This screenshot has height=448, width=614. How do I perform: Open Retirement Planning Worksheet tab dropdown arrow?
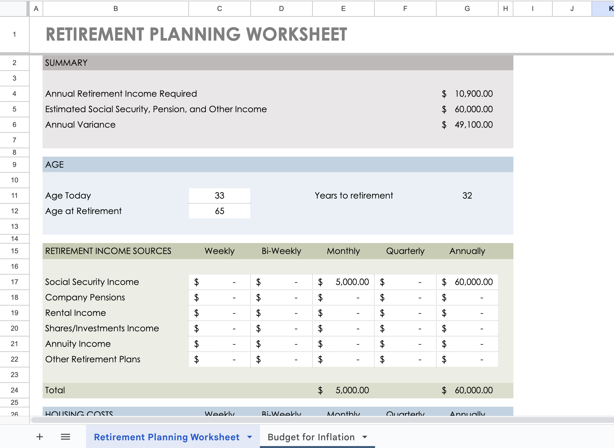(250, 437)
